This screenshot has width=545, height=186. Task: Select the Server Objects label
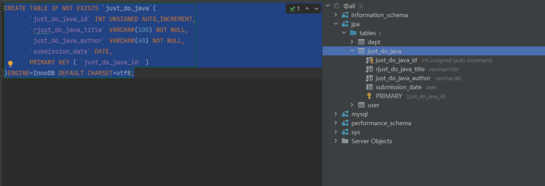[x=371, y=141]
